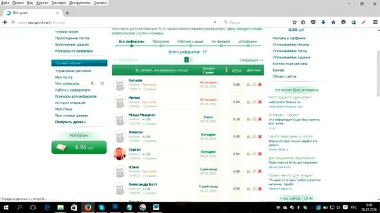Open the Закладки menu
Screen dimensions: 380x213
click(59, 2)
